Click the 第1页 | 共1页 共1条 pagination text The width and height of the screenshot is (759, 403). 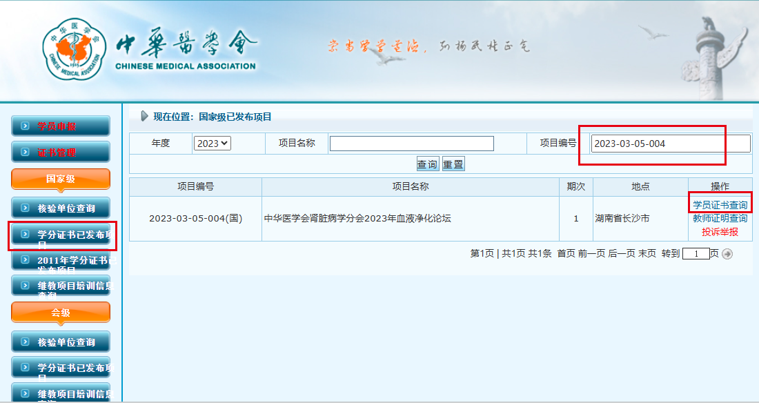point(511,253)
